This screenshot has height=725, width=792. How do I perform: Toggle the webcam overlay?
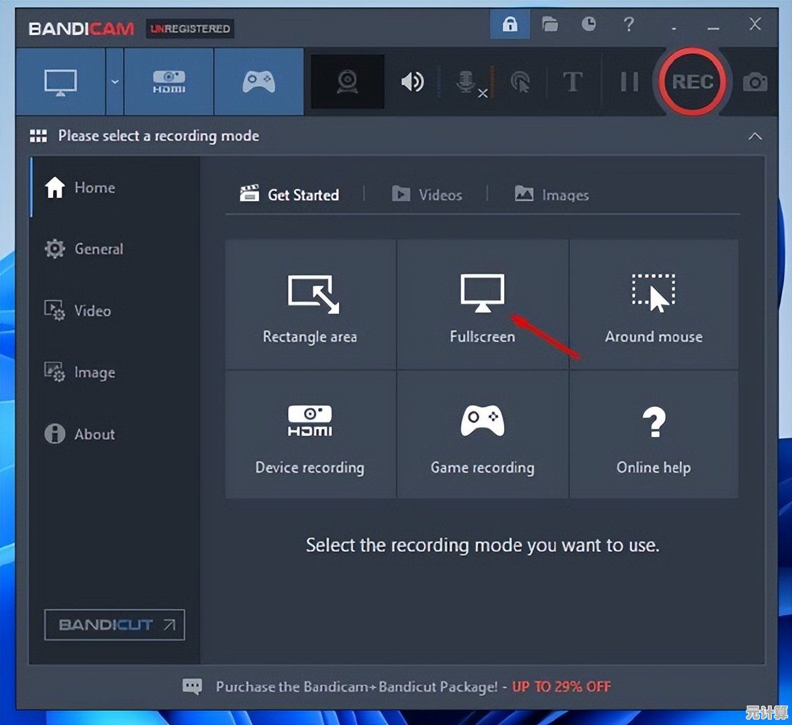(x=348, y=82)
